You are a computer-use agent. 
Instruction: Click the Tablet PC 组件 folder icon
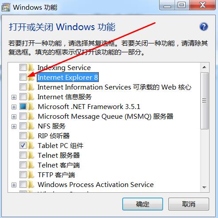[x=31, y=146]
